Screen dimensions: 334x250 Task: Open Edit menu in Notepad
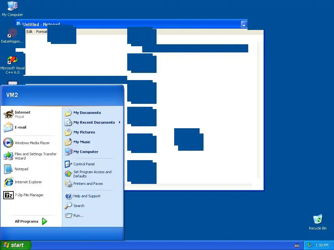pos(29,32)
